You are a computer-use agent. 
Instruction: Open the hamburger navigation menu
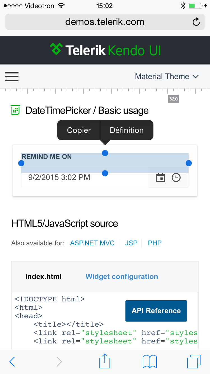[x=12, y=77]
